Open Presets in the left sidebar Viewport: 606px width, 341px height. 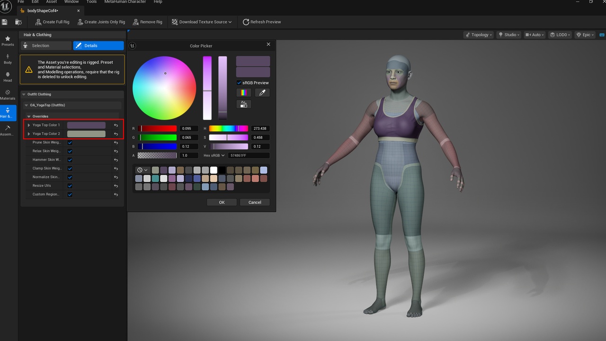pyautogui.click(x=8, y=41)
